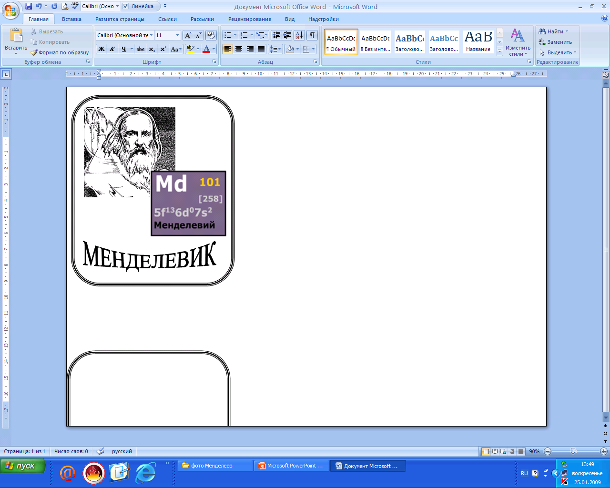
Task: Click the sort А-Я icon
Action: pos(299,35)
